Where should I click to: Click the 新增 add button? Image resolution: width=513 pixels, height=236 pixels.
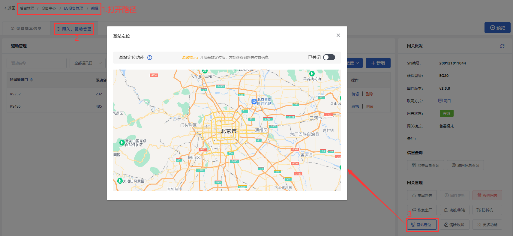378,63
